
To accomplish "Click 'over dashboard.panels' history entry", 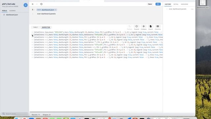I will coord(177,9).
